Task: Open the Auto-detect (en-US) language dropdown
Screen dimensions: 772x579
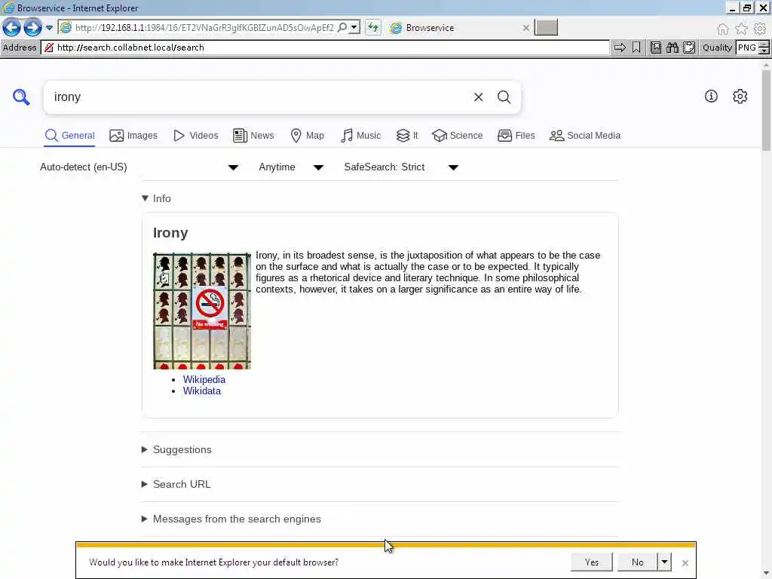Action: [x=139, y=167]
